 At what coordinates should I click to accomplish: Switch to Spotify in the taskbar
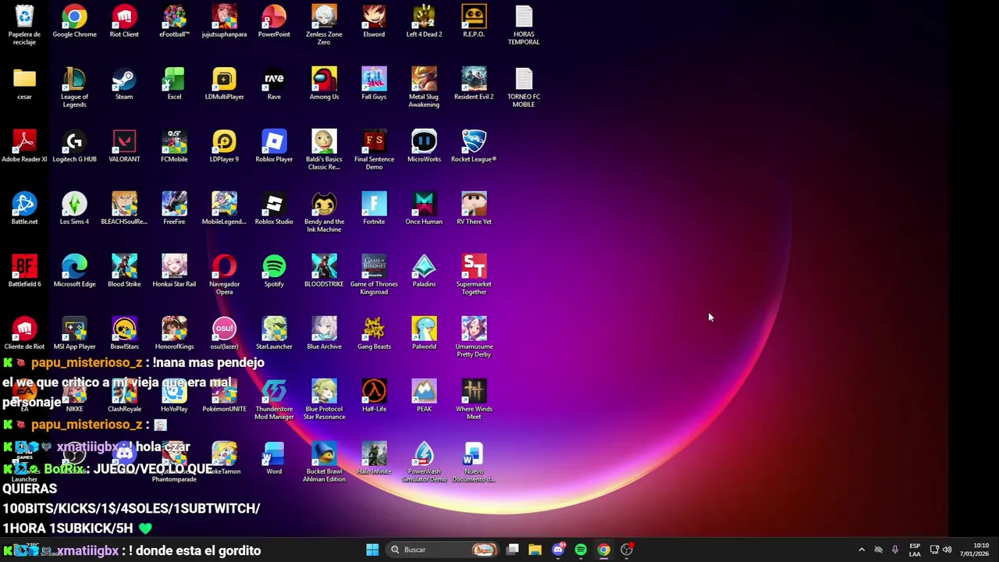[x=581, y=550]
